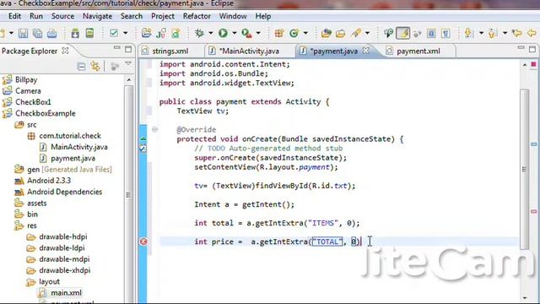Click the green Run button icon
This screenshot has height=304, width=540.
[x=223, y=33]
